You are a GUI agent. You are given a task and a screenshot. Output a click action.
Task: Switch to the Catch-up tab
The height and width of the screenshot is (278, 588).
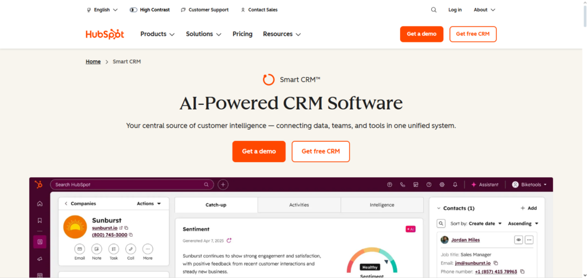click(216, 205)
